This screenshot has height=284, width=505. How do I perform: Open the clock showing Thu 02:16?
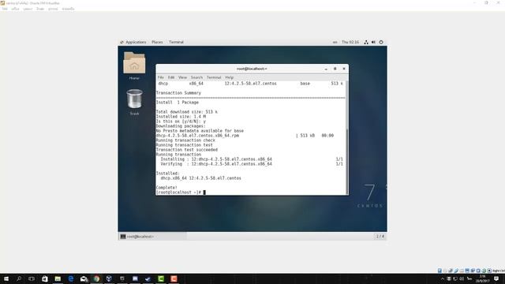click(x=350, y=42)
